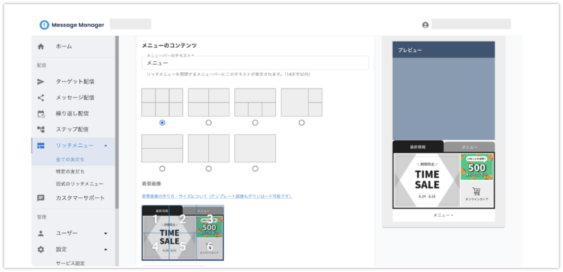Click the メニュー bar below preview
The width and height of the screenshot is (563, 272).
pos(443,215)
